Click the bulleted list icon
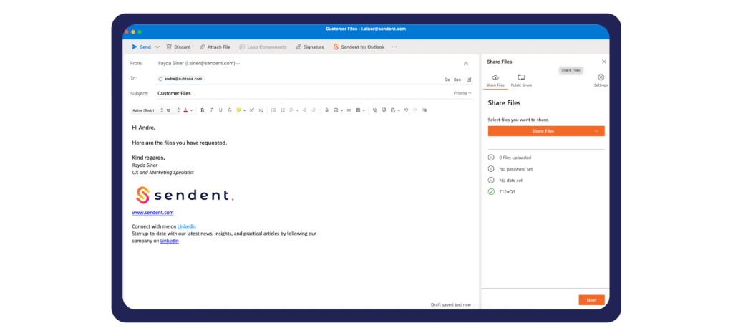Image resolution: width=733 pixels, height=336 pixels. point(273,110)
